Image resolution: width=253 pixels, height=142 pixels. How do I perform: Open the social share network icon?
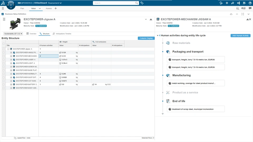[x=239, y=3]
